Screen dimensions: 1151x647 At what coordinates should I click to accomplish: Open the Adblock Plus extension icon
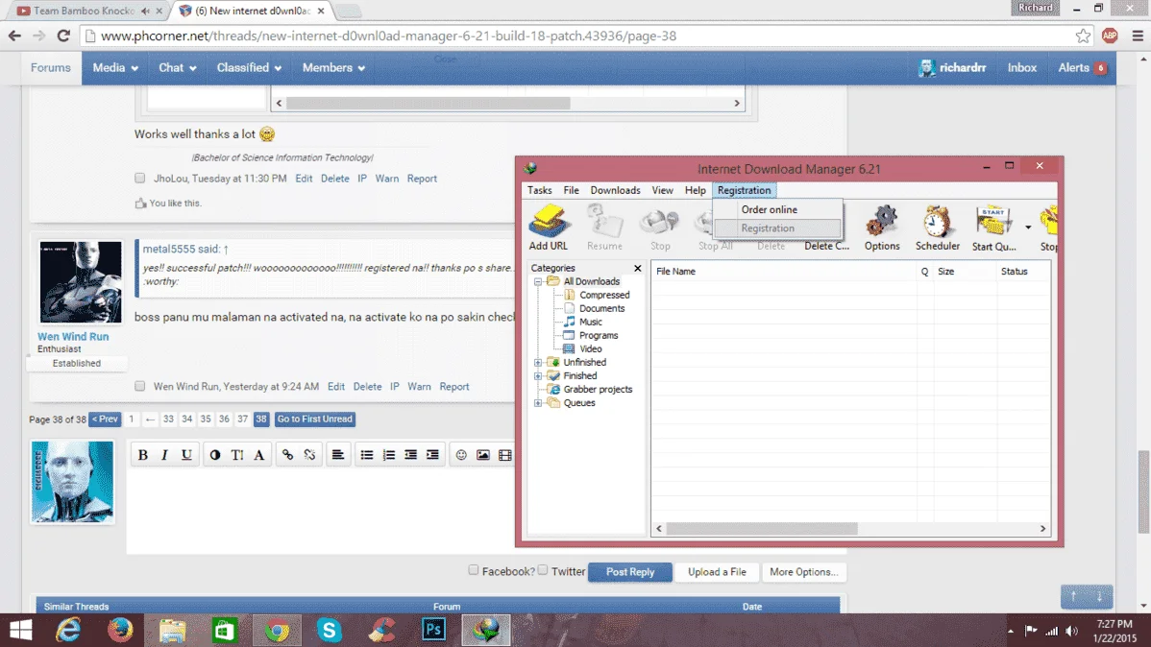[x=1110, y=36]
